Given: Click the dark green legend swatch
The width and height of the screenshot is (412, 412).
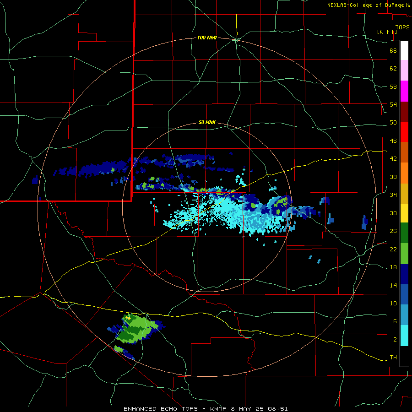Looking at the screenshot, I should (404, 233).
